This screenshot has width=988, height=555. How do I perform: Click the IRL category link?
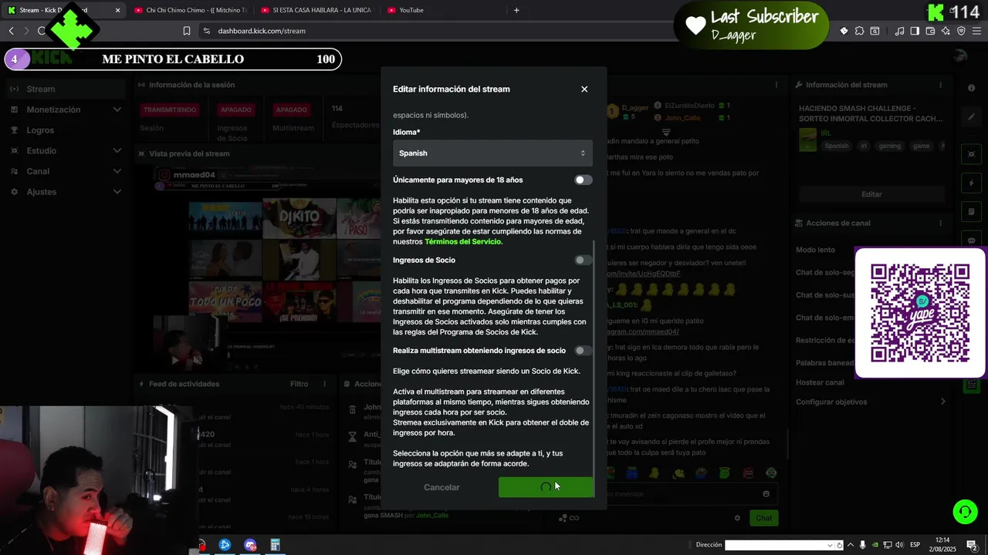click(826, 133)
